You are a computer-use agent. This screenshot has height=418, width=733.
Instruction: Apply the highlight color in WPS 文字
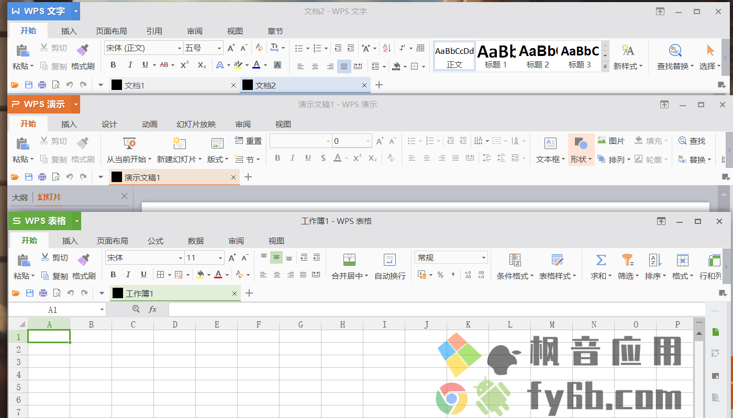pyautogui.click(x=238, y=65)
